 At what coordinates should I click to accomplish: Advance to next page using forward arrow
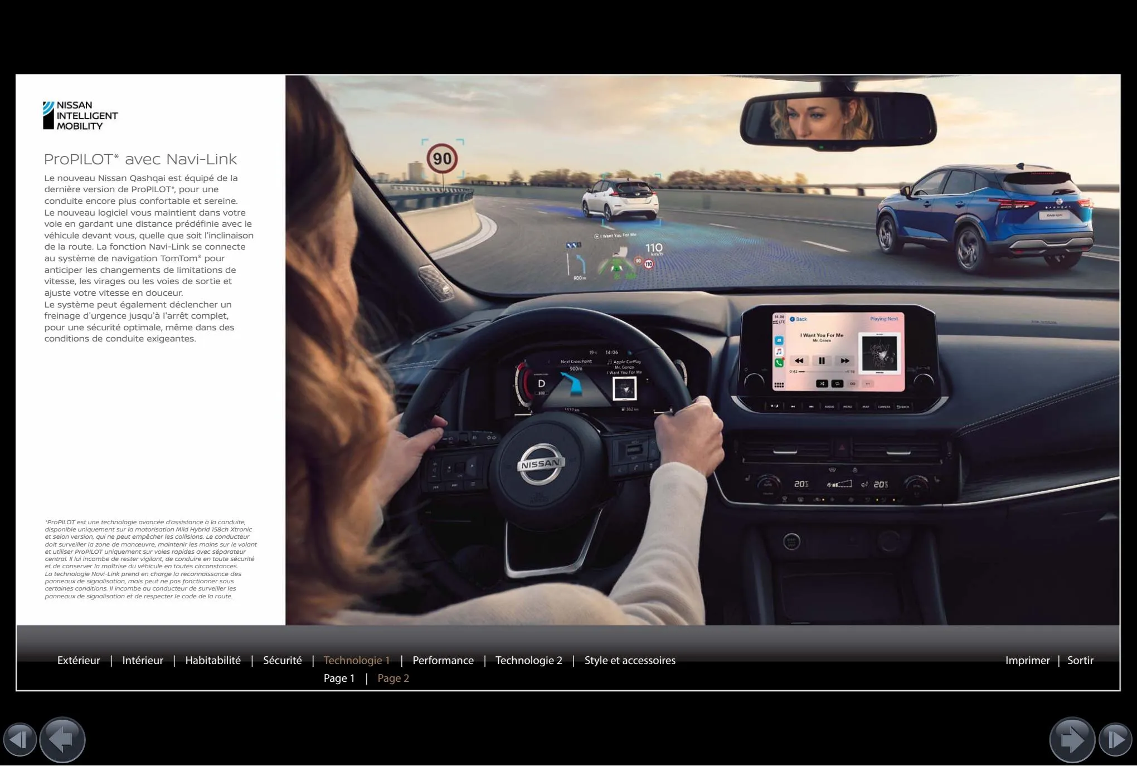click(1071, 739)
